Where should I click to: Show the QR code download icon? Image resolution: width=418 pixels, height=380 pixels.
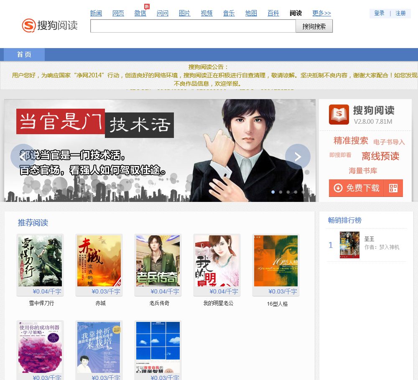point(393,188)
